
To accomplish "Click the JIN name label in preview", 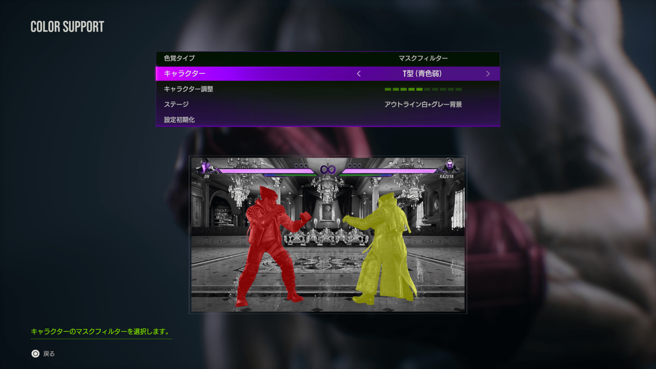I will coord(207,176).
